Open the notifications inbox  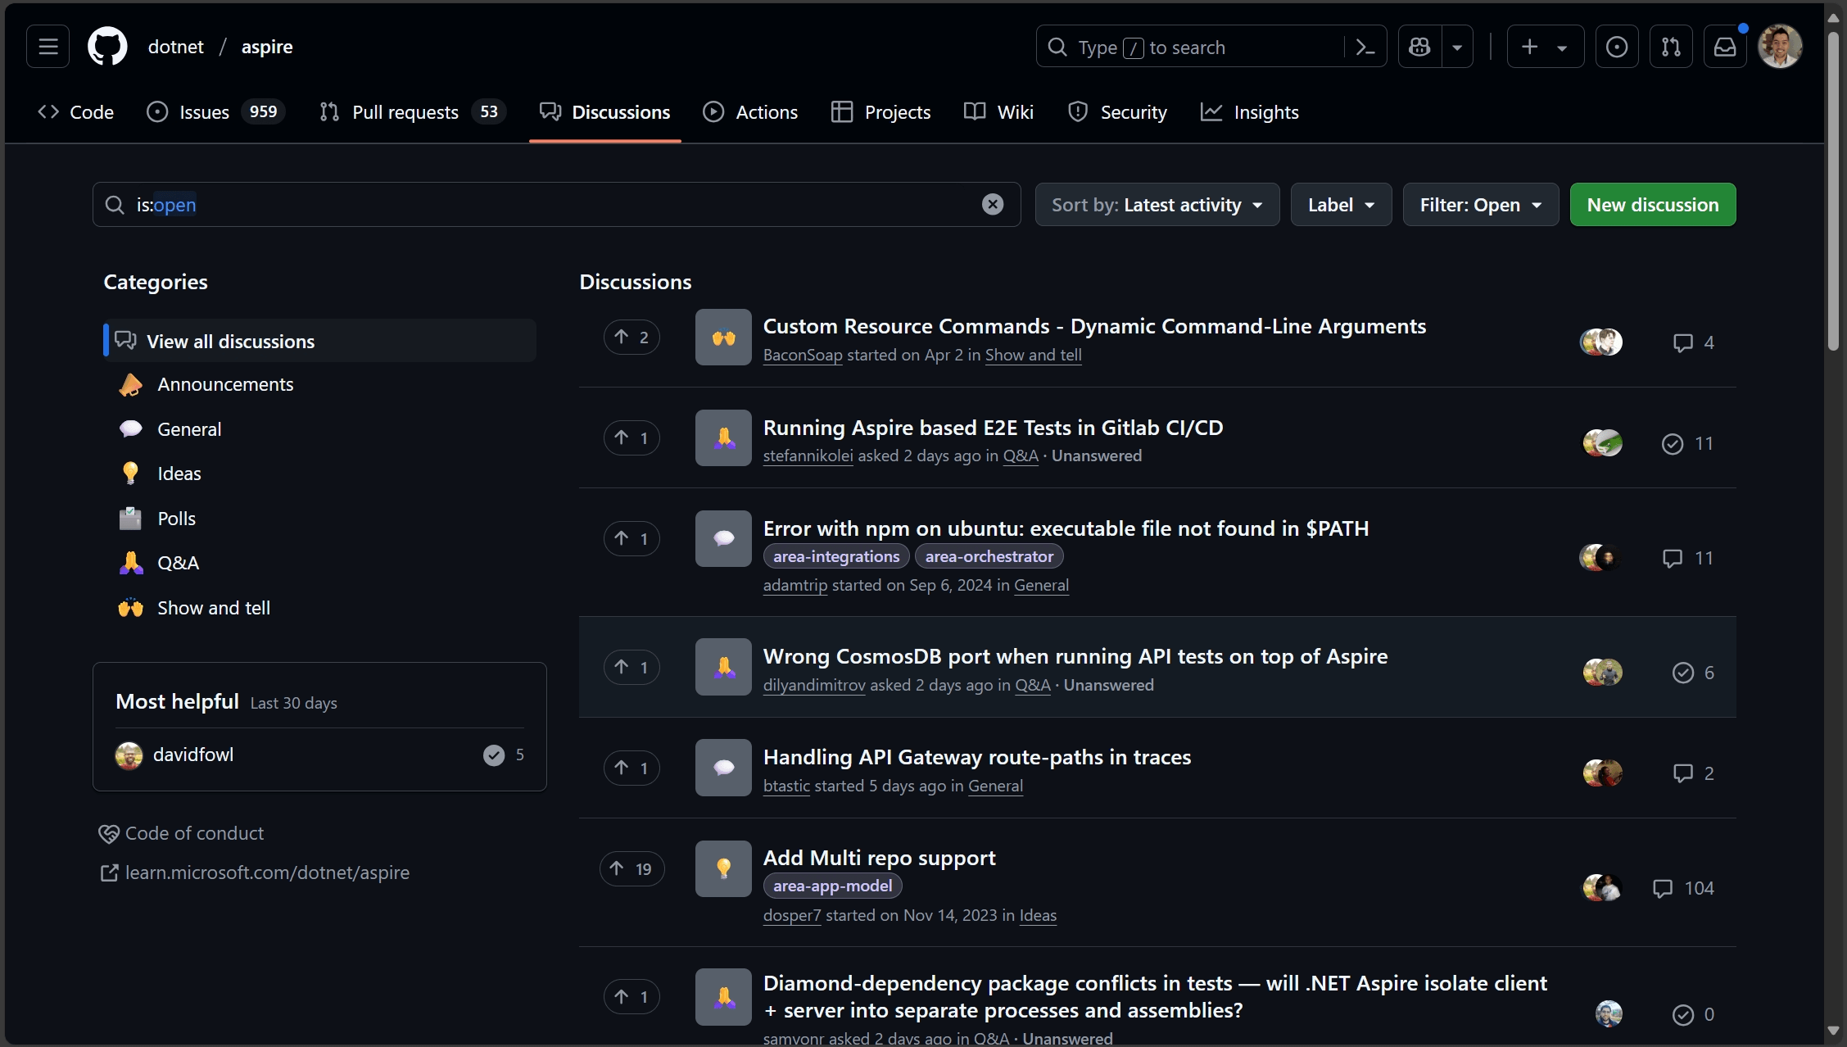1725,47
